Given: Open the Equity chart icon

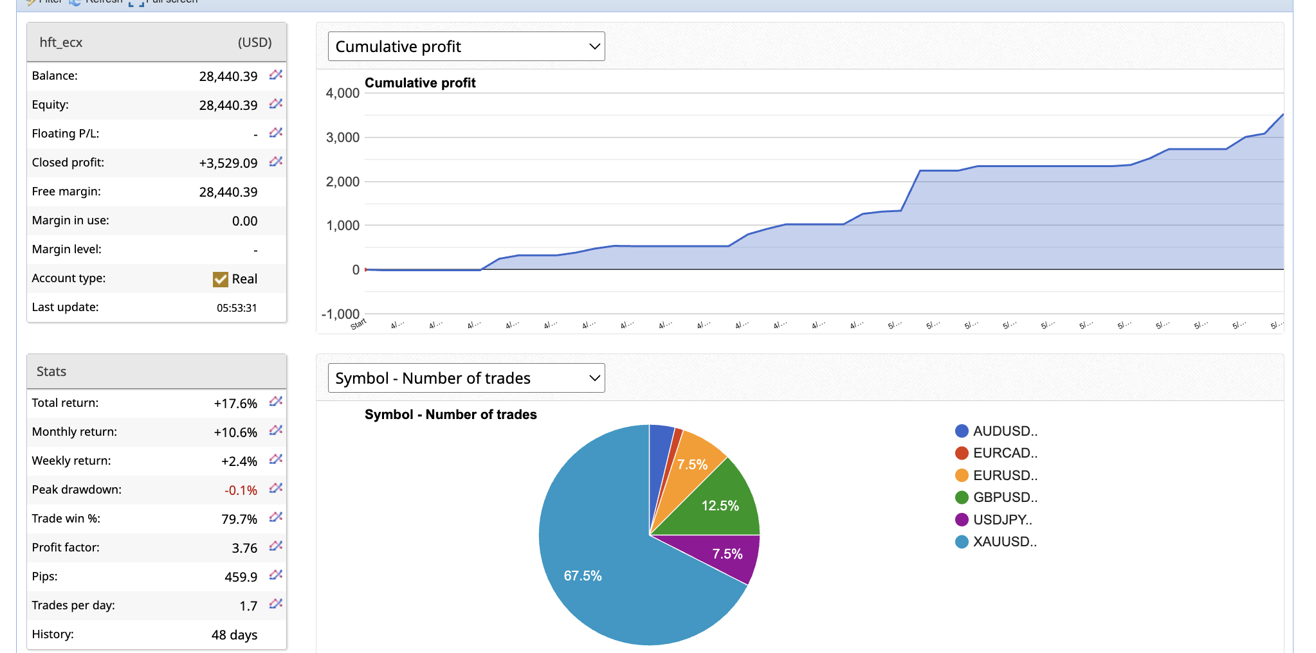Looking at the screenshot, I should (276, 104).
